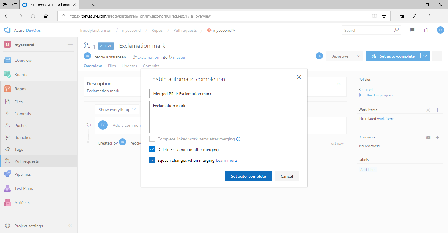Screen dimensions: 448x233
Task: Open Pipelines via its rocket icon
Action: coord(7,174)
